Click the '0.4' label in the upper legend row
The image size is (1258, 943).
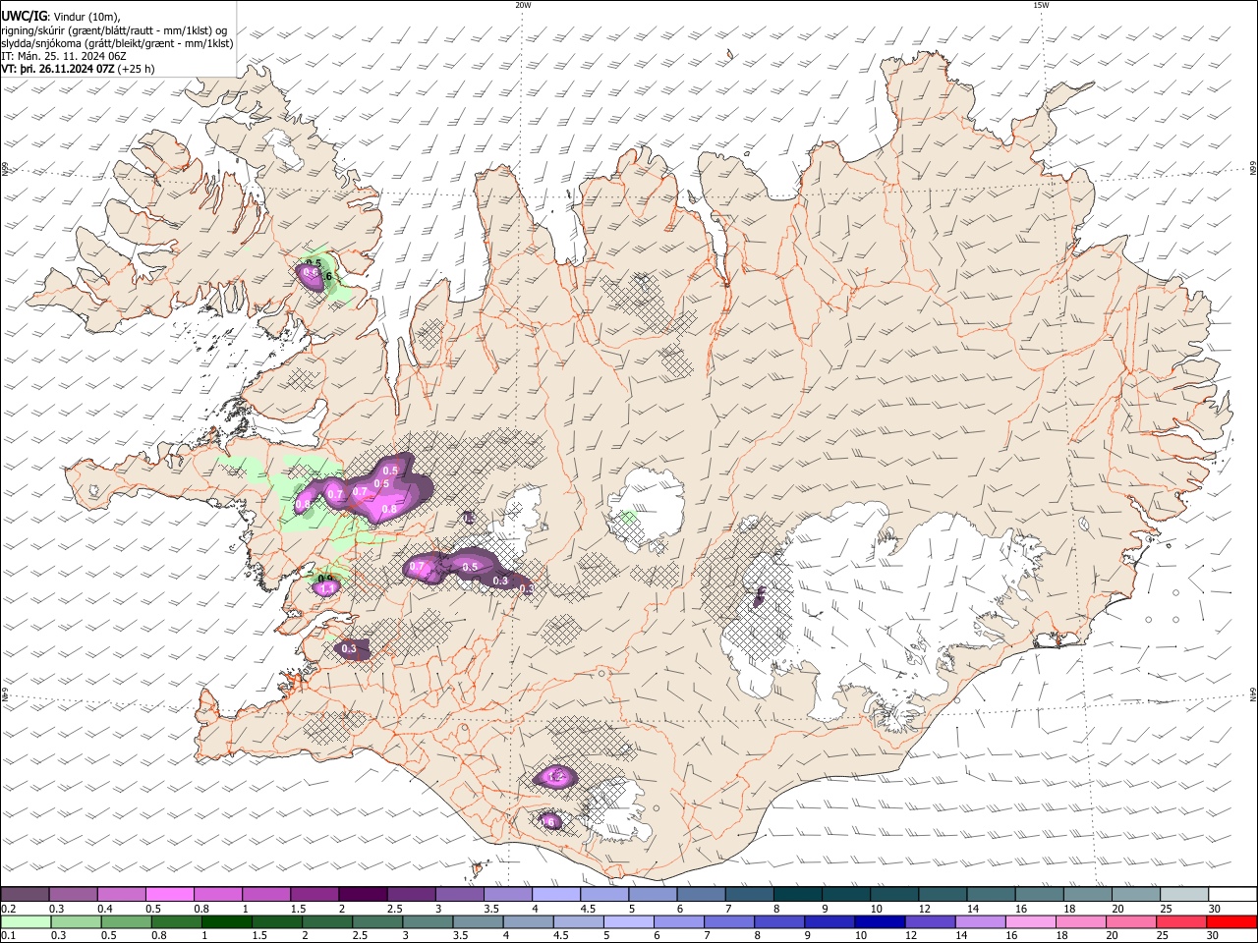(x=105, y=909)
